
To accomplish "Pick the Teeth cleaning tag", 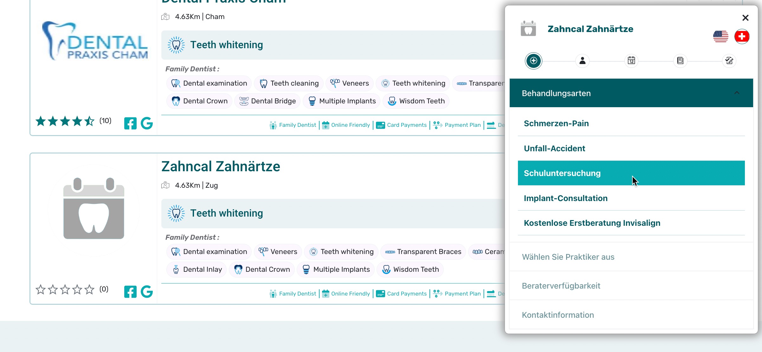I will (x=289, y=83).
